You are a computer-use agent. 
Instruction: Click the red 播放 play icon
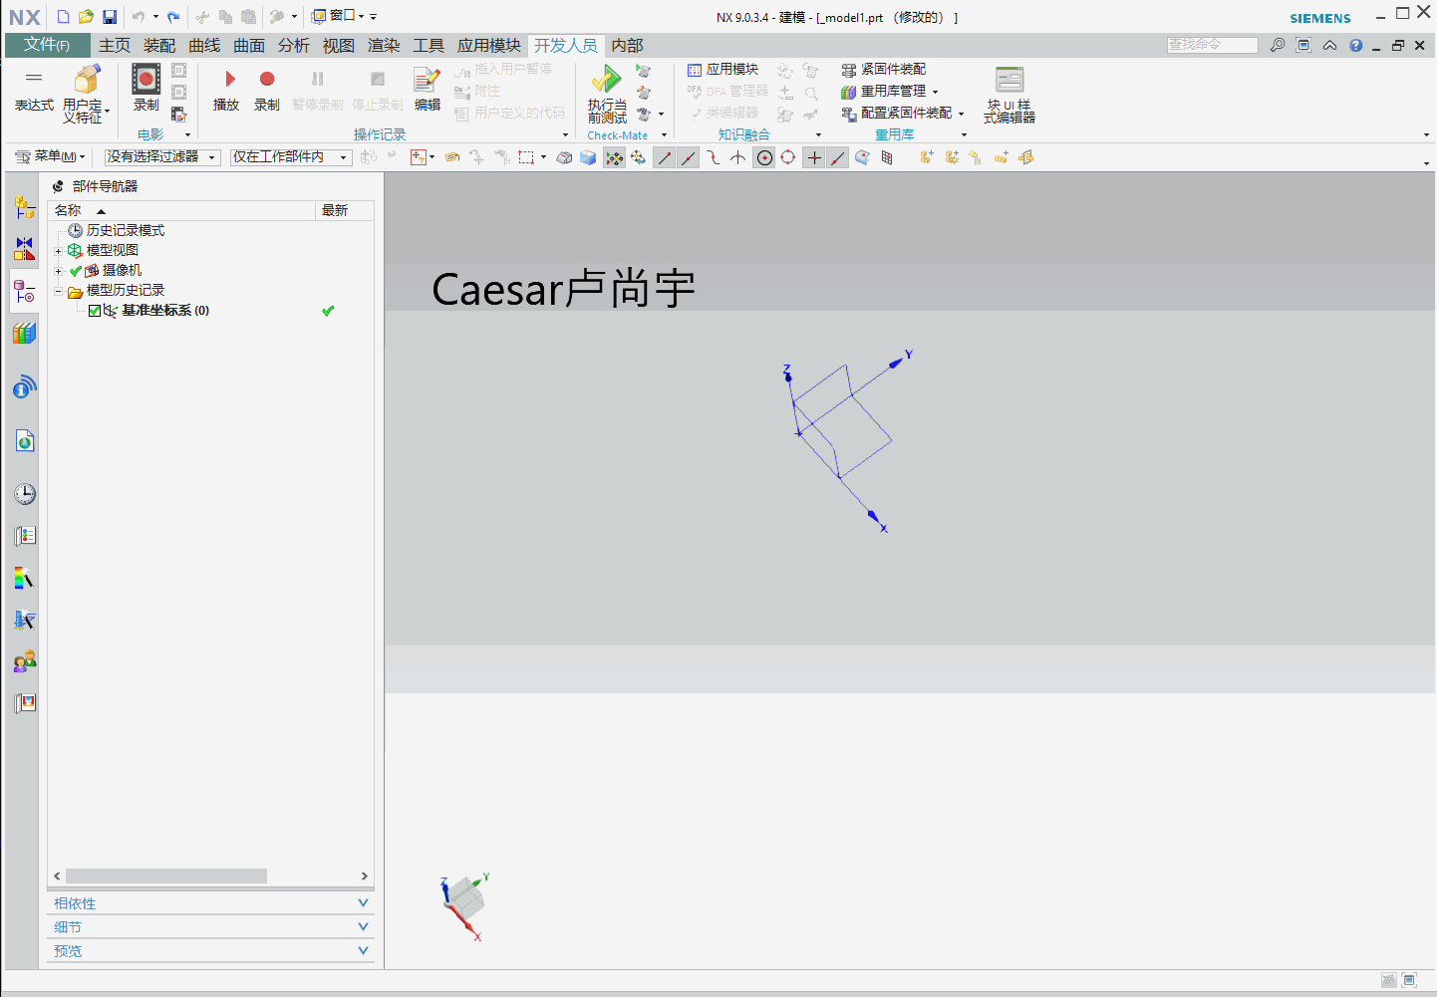[229, 79]
